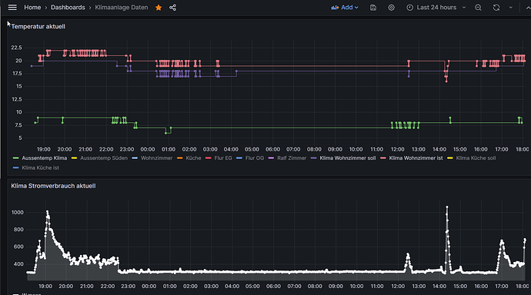Zoom out time range with magnifier icon
Image resolution: width=531 pixels, height=295 pixels.
(x=478, y=8)
